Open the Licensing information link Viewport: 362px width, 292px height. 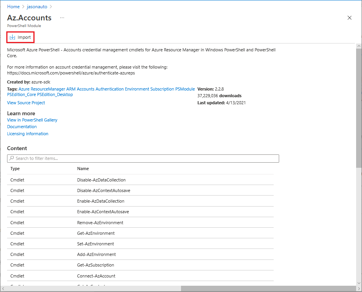click(27, 134)
